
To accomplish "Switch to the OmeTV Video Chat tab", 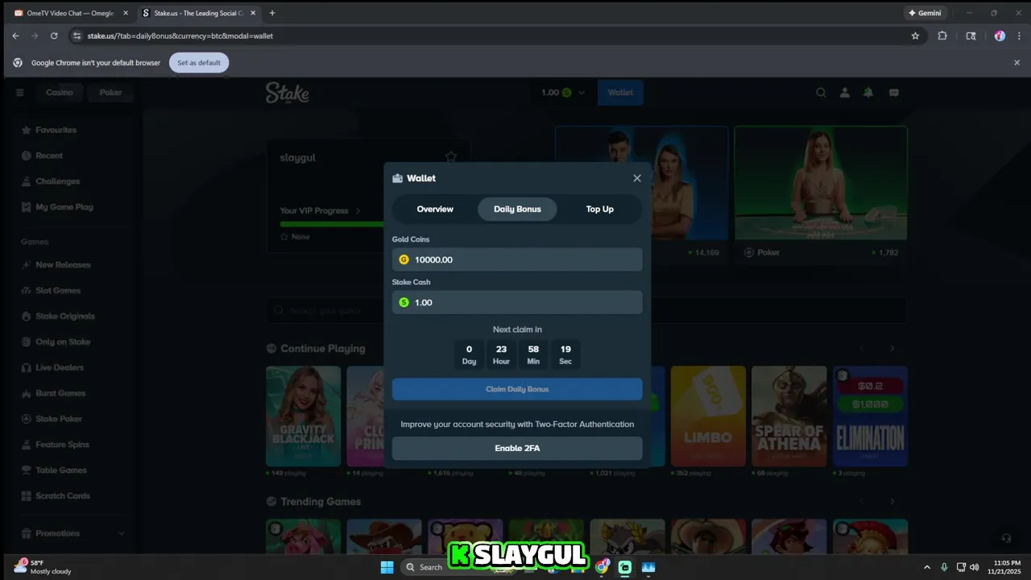I will click(71, 13).
